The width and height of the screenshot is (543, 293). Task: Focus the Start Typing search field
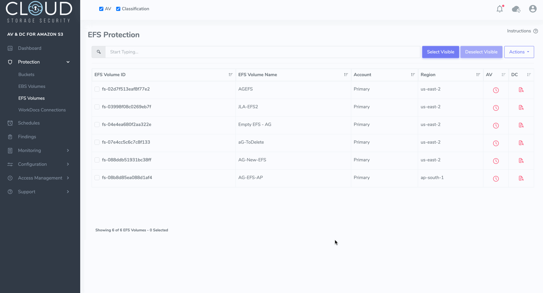262,52
